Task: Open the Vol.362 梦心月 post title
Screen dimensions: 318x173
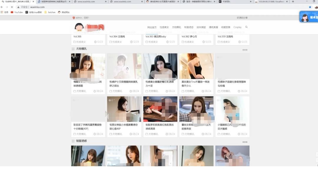Action: 189,37
